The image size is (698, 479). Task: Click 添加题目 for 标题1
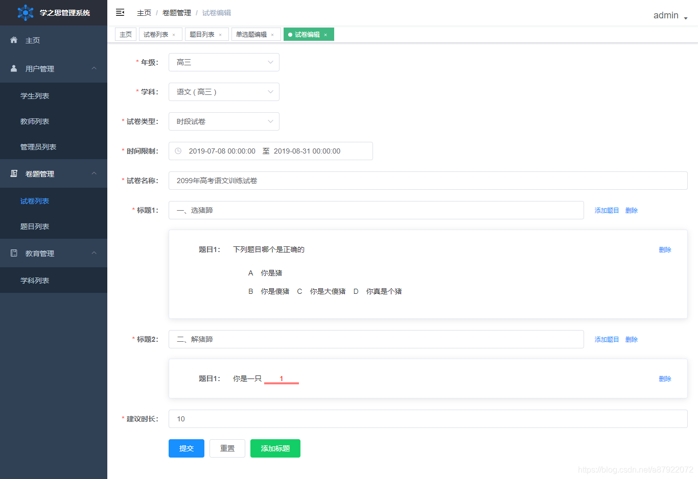click(607, 210)
